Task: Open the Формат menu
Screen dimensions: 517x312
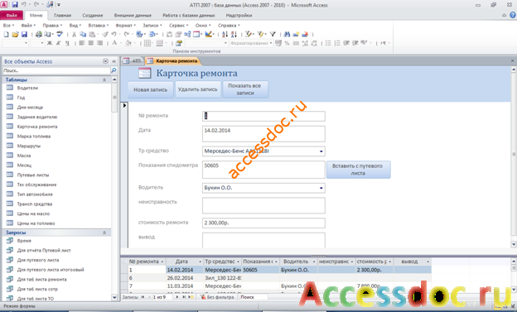Action: (125, 26)
